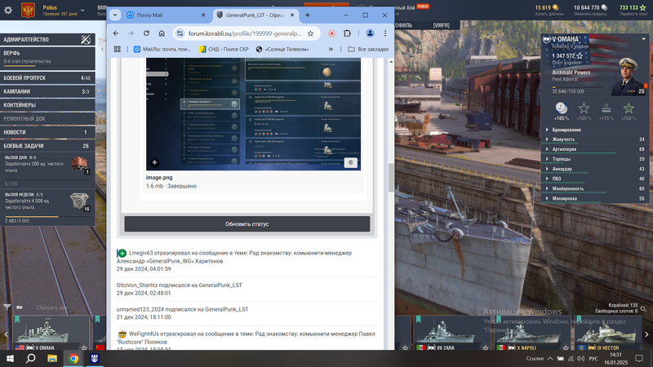Bookmark this page with star icon
The height and width of the screenshot is (367, 653).
click(x=310, y=33)
